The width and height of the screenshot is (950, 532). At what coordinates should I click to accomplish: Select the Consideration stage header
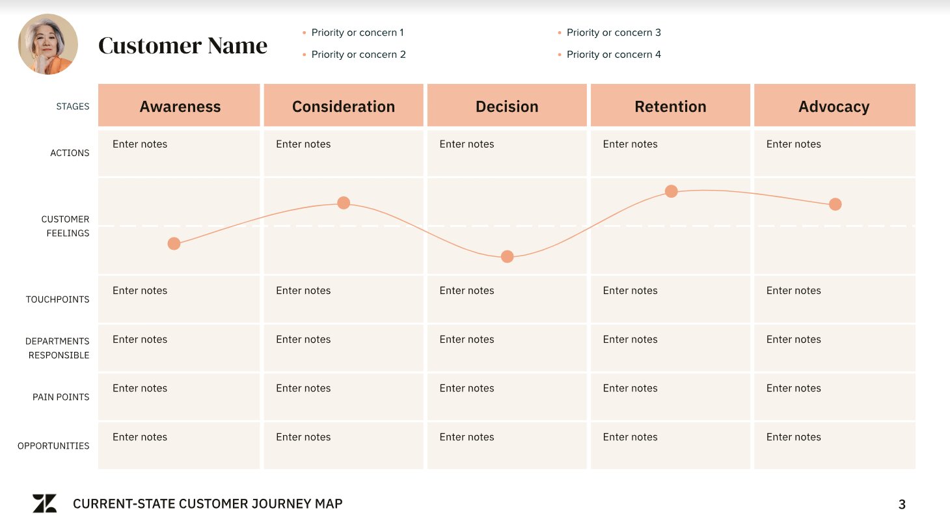[x=344, y=106]
